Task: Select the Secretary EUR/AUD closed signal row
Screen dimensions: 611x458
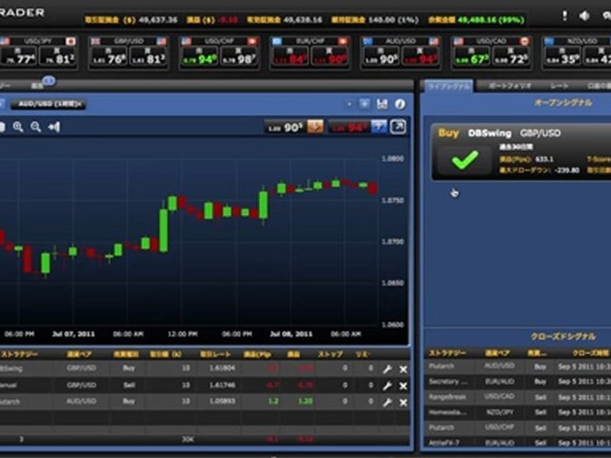Action: tap(517, 382)
